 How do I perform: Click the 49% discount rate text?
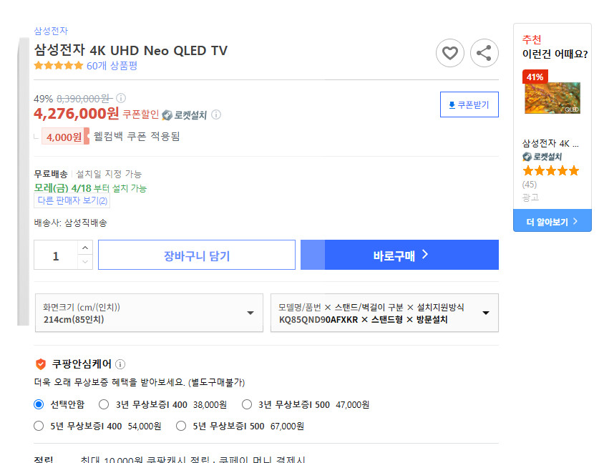pyautogui.click(x=43, y=99)
